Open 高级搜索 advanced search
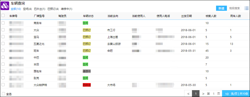Viewport: 250px width, 97px height. pos(234,8)
